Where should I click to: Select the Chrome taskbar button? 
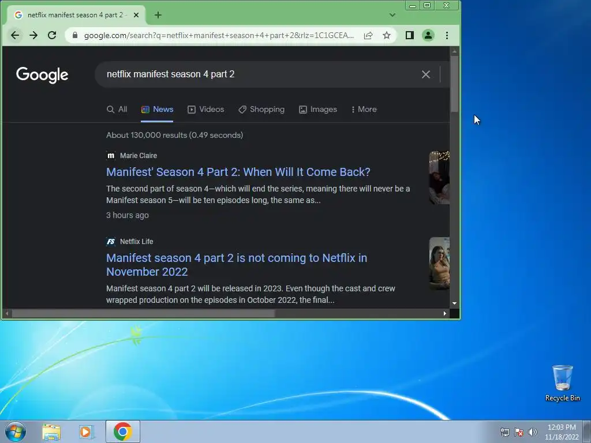point(123,431)
